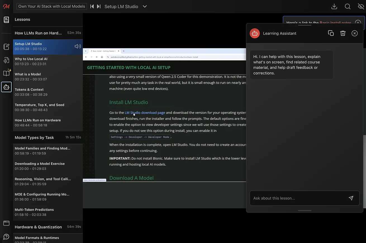Screen dimensions: 366x243
Task: Select Model Families and Finding Models lesson
Action: coord(48,151)
